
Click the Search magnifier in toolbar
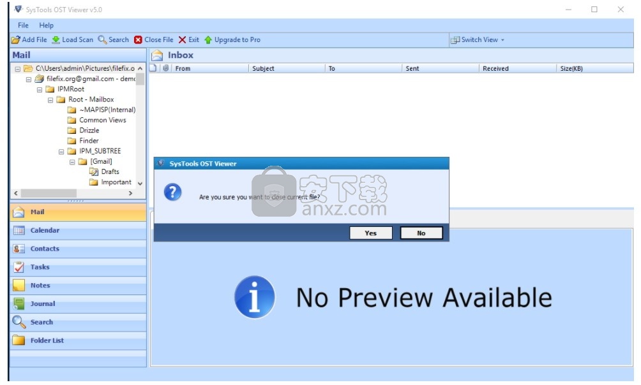[x=102, y=40]
